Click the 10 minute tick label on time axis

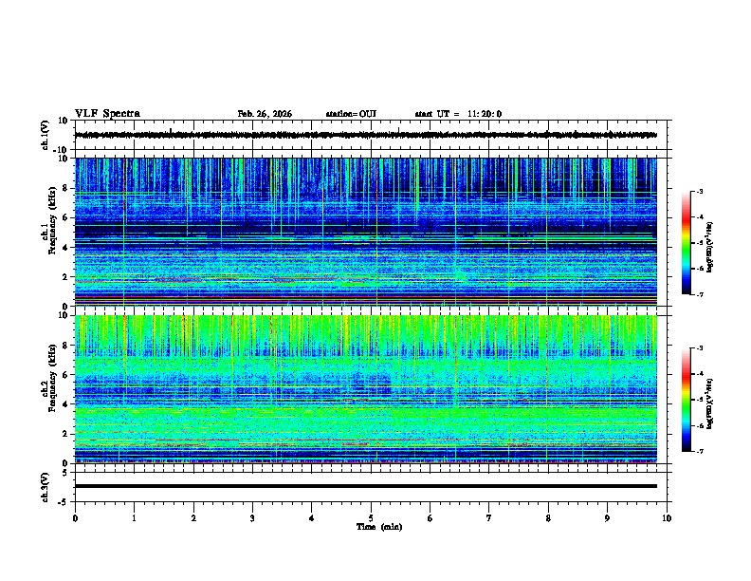click(x=667, y=518)
